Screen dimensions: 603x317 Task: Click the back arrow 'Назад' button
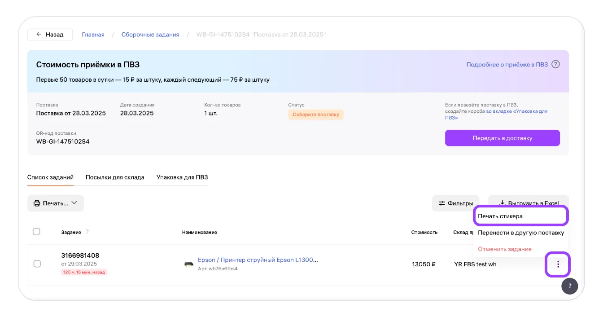[x=50, y=35]
